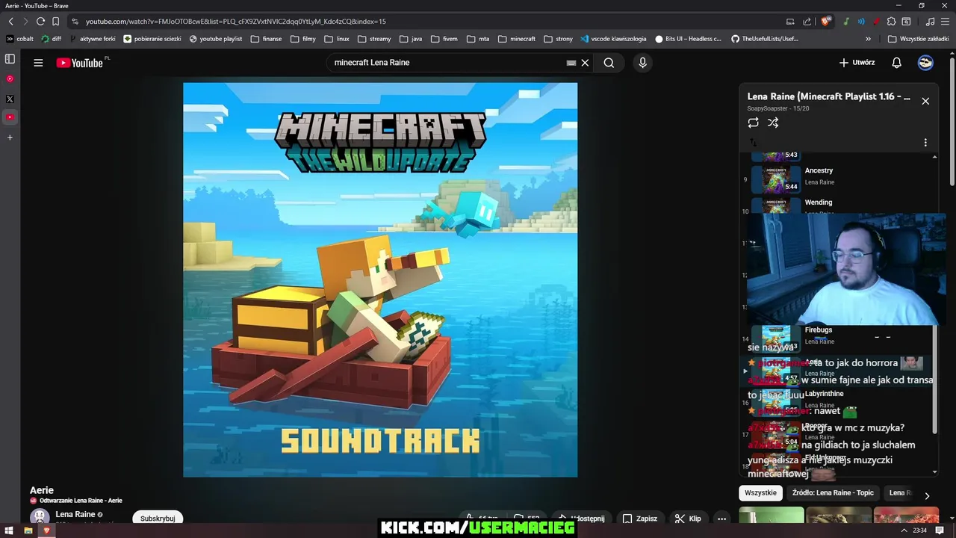
Task: Toggle playlist shuffle
Action: (x=773, y=123)
